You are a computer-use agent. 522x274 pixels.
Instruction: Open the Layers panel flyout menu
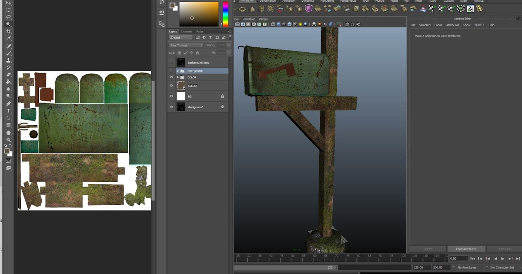[230, 31]
